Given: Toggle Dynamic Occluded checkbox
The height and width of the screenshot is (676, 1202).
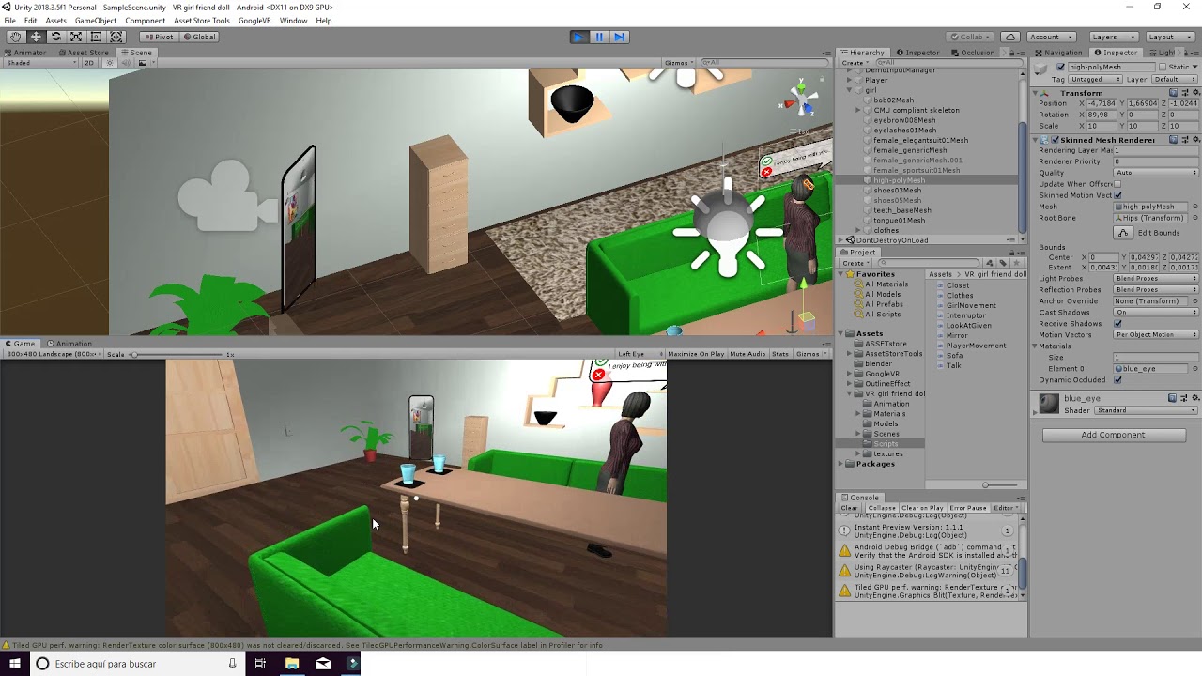Looking at the screenshot, I should (1117, 380).
